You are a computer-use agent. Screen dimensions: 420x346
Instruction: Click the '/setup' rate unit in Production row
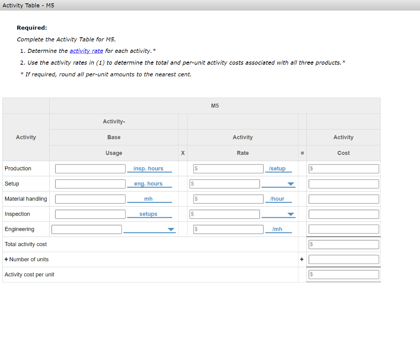[x=277, y=168]
